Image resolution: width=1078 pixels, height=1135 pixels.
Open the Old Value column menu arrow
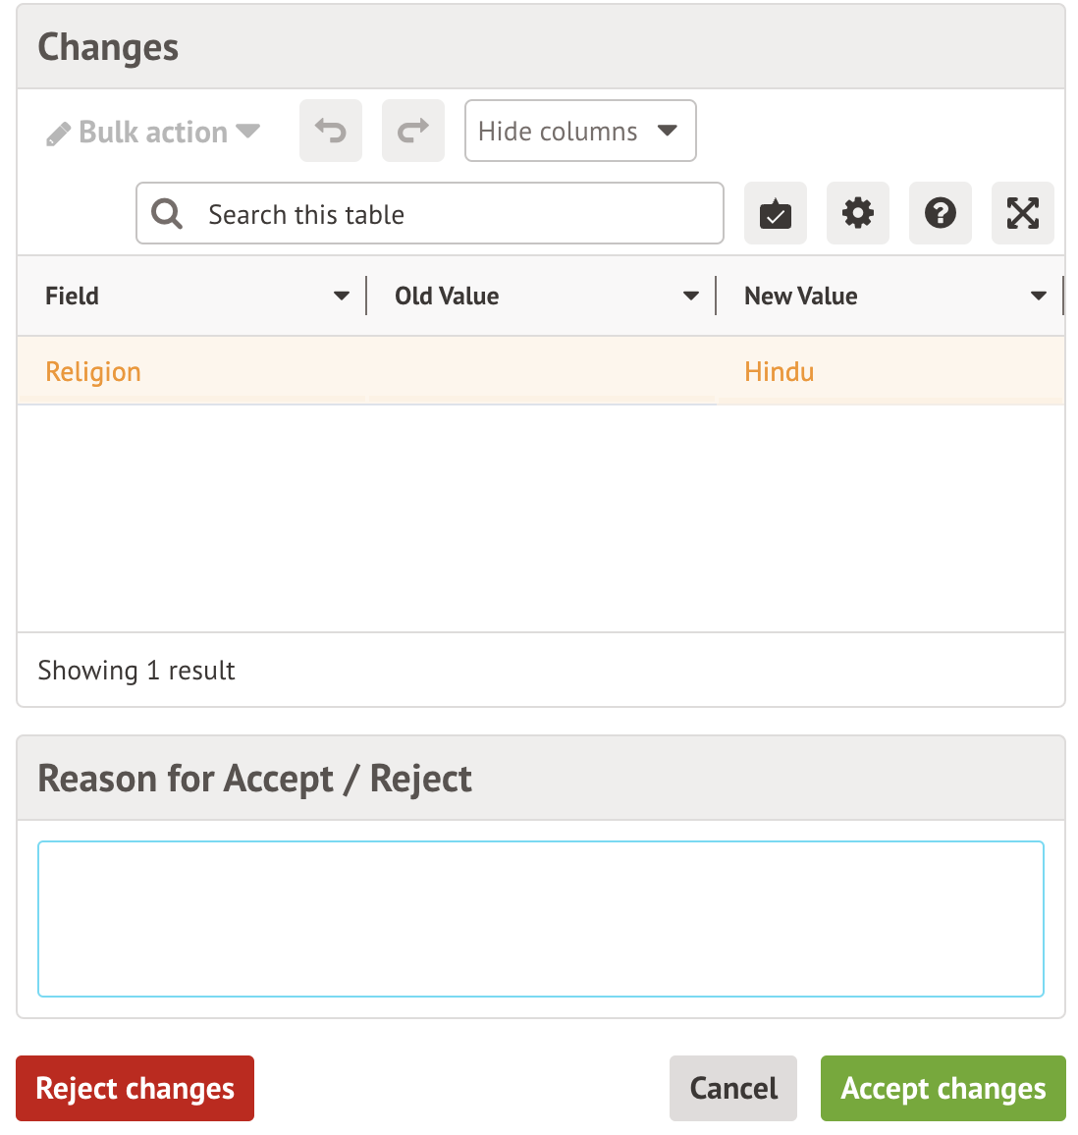pyautogui.click(x=691, y=296)
